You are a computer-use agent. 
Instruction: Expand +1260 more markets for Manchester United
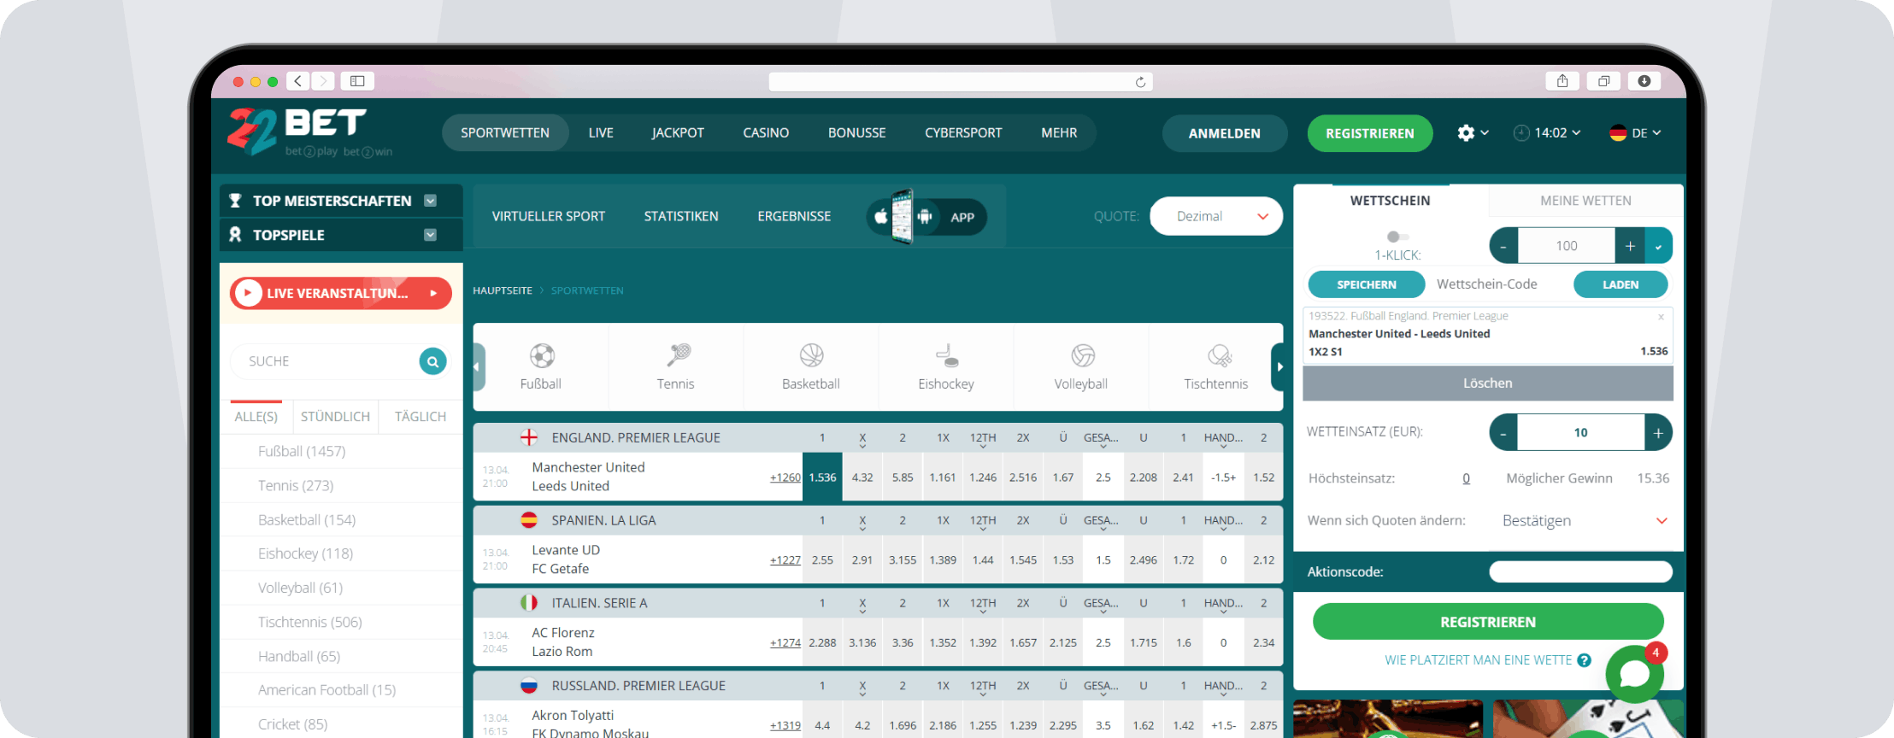pyautogui.click(x=785, y=477)
